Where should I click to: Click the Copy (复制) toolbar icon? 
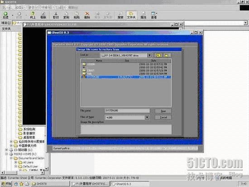tap(66, 15)
